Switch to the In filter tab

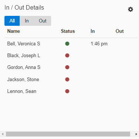[27, 21]
